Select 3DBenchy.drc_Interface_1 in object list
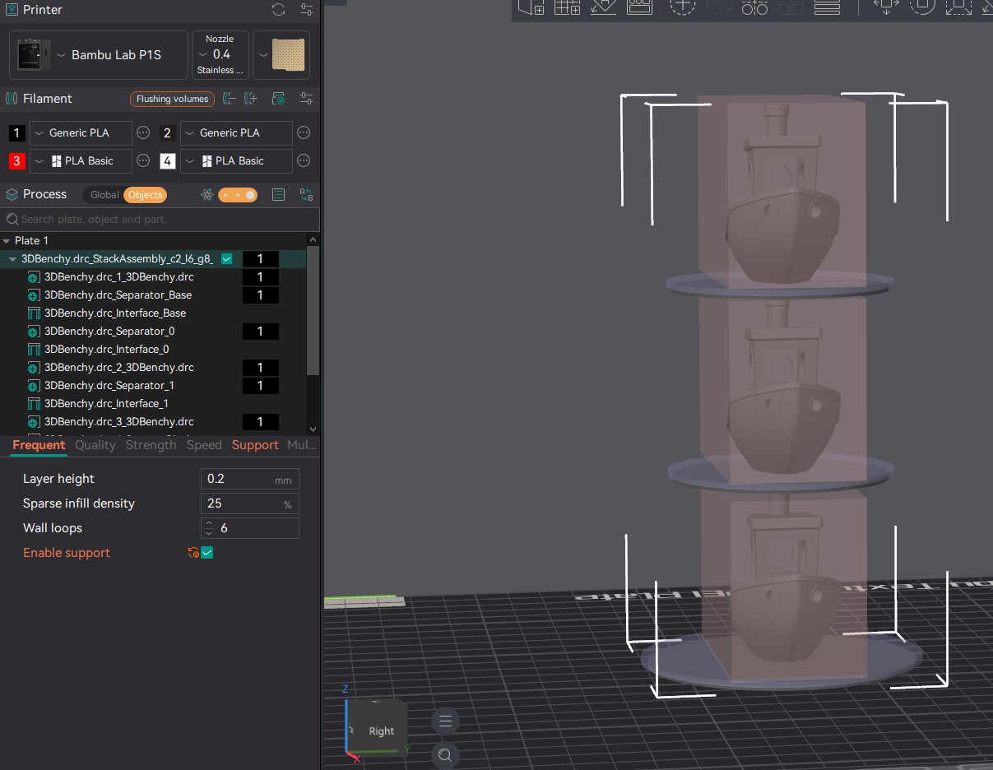The image size is (993, 770). coord(106,404)
